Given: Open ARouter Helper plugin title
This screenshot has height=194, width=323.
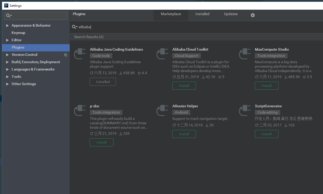Looking at the screenshot, I should tap(185, 106).
